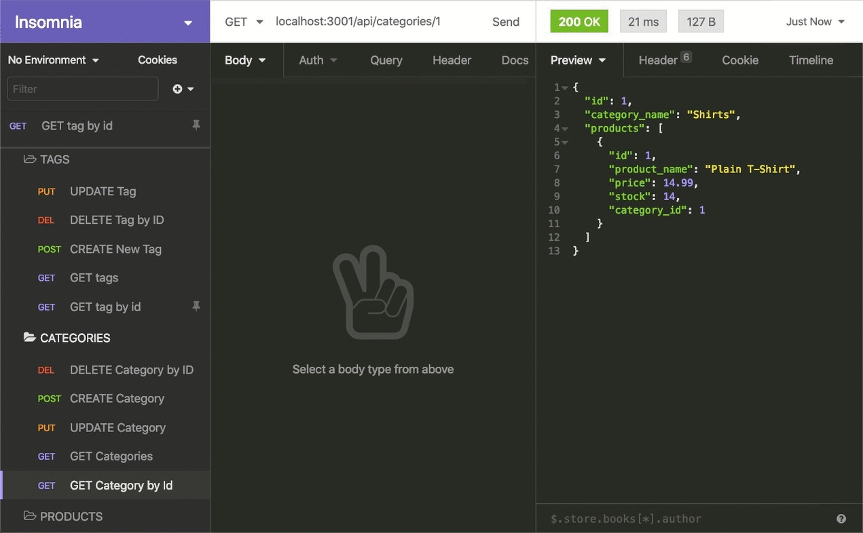Click the GET method badge beside UPDATE Tag
This screenshot has width=863, height=533.
point(46,191)
